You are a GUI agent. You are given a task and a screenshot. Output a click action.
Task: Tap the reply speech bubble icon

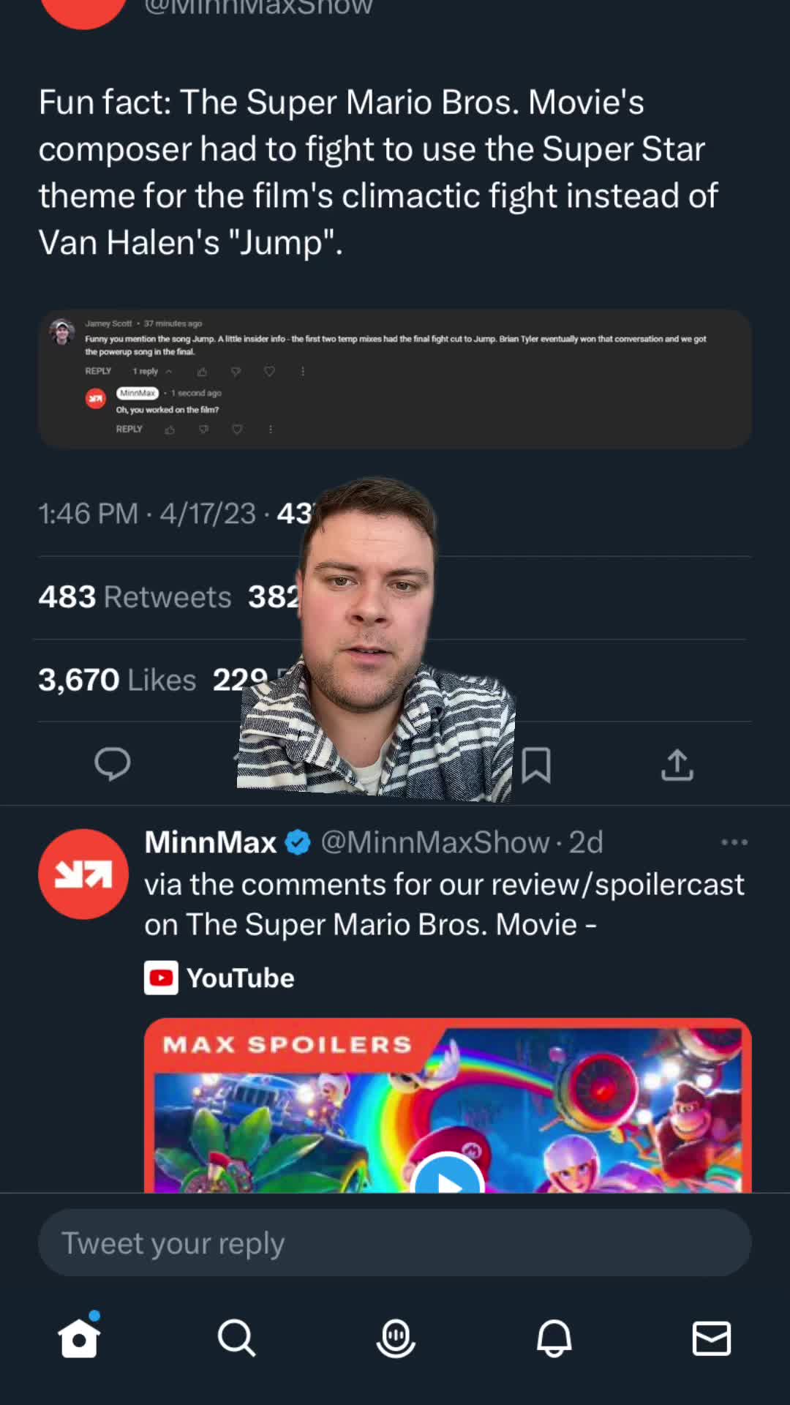pyautogui.click(x=113, y=764)
